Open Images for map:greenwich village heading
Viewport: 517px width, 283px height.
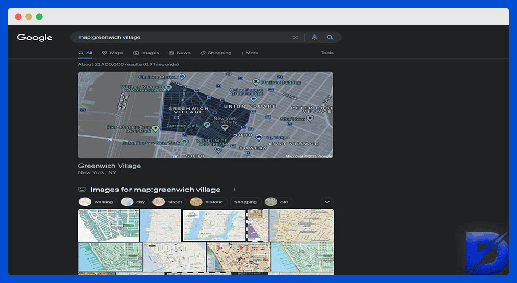coord(155,190)
